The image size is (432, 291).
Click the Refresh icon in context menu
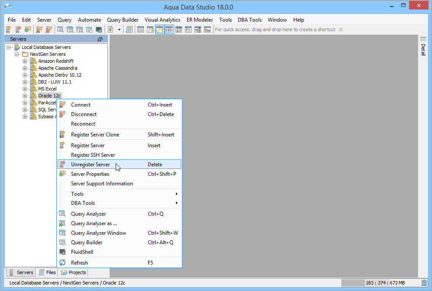tap(62, 263)
